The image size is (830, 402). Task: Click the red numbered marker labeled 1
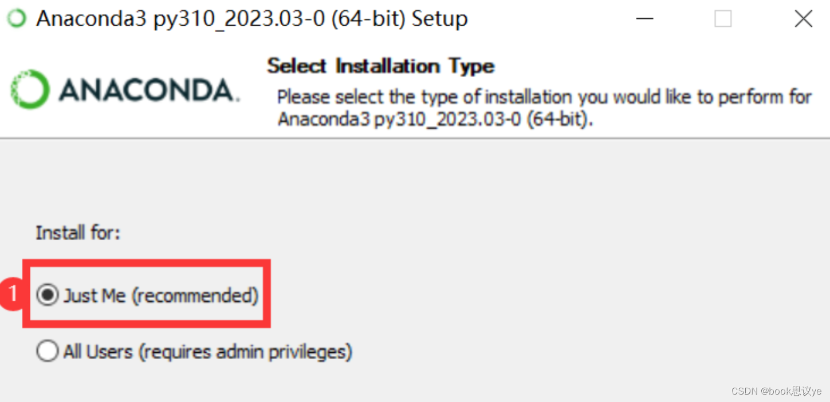[12, 293]
